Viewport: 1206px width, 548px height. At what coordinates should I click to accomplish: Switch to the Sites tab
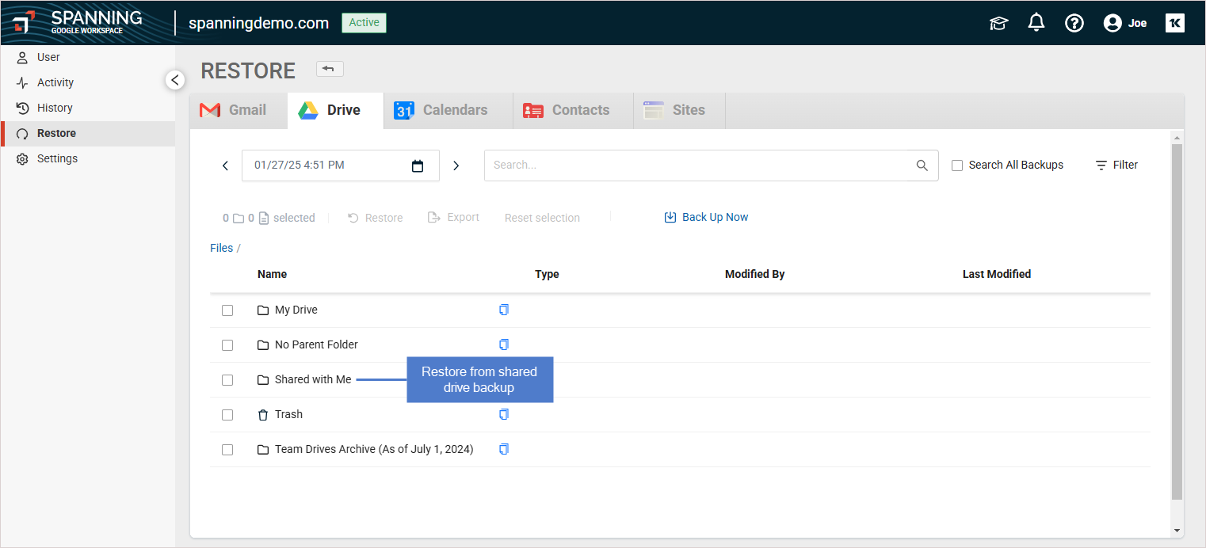tap(679, 110)
